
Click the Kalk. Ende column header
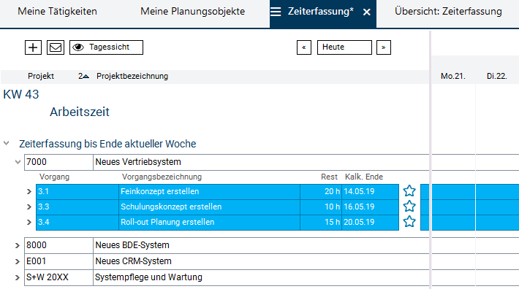click(x=364, y=177)
